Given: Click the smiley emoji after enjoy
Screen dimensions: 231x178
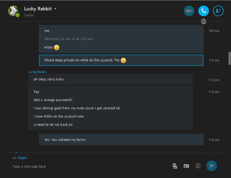Looking at the screenshot, I should pyautogui.click(x=57, y=47).
